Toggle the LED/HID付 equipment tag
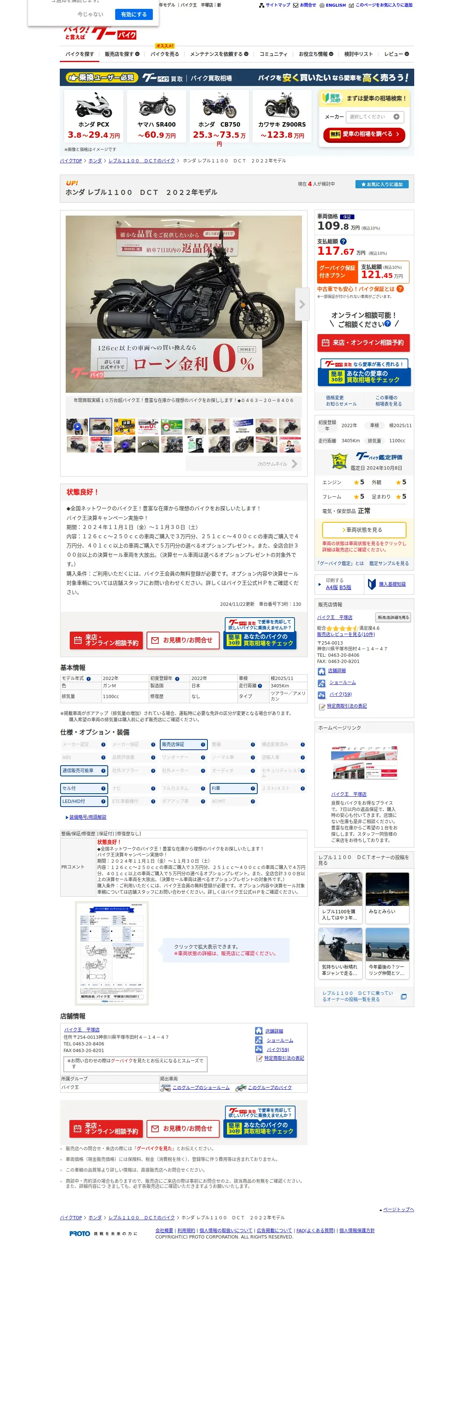474x1422 pixels. [x=84, y=801]
